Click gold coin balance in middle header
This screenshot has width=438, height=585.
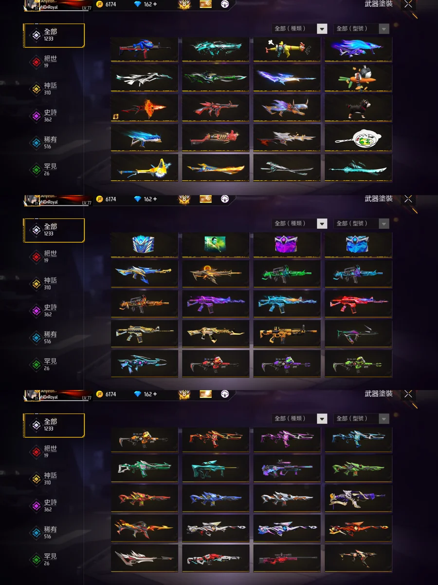pyautogui.click(x=106, y=199)
